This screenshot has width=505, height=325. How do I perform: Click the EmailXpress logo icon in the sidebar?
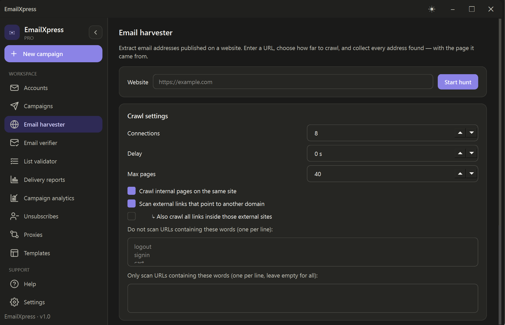coord(12,32)
